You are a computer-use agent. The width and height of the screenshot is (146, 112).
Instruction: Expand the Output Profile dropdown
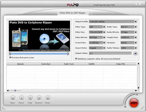(x=136, y=22)
